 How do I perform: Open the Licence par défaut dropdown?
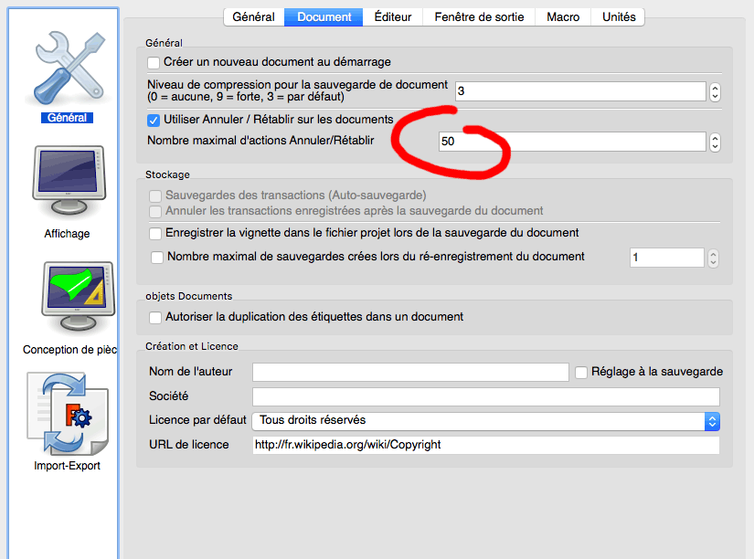[486, 420]
